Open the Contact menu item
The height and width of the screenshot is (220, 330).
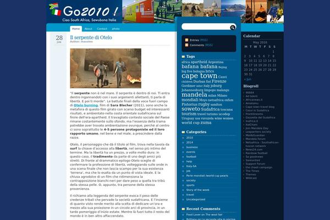(102, 29)
